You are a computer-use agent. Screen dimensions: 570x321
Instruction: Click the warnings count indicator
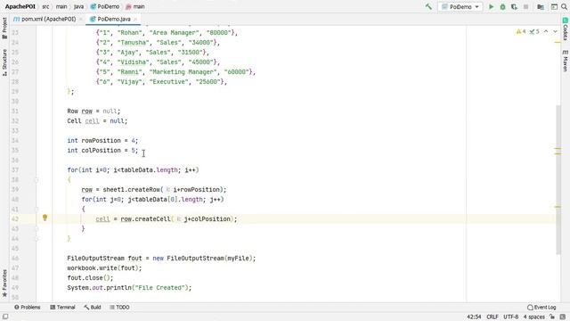521,32
